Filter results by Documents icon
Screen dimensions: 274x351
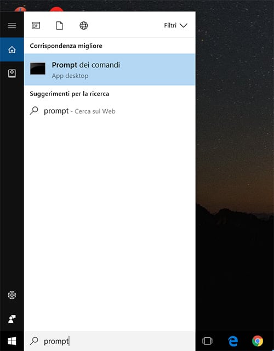pos(60,26)
